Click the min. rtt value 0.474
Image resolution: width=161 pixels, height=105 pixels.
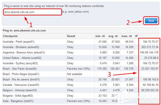pos(103,63)
